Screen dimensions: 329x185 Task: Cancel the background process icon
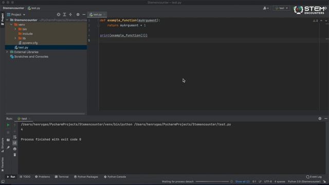click(x=232, y=181)
